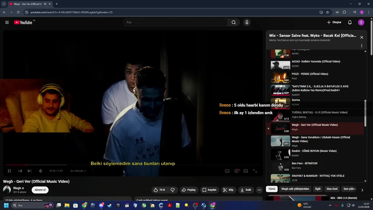Dislike the video with thumbs down
This screenshot has height=210, width=373.
pyautogui.click(x=173, y=190)
